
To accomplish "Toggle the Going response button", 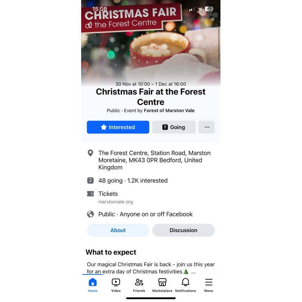I will [174, 127].
